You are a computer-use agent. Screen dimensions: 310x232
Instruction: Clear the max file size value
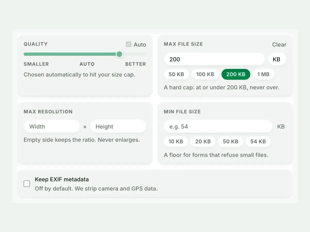pos(279,45)
